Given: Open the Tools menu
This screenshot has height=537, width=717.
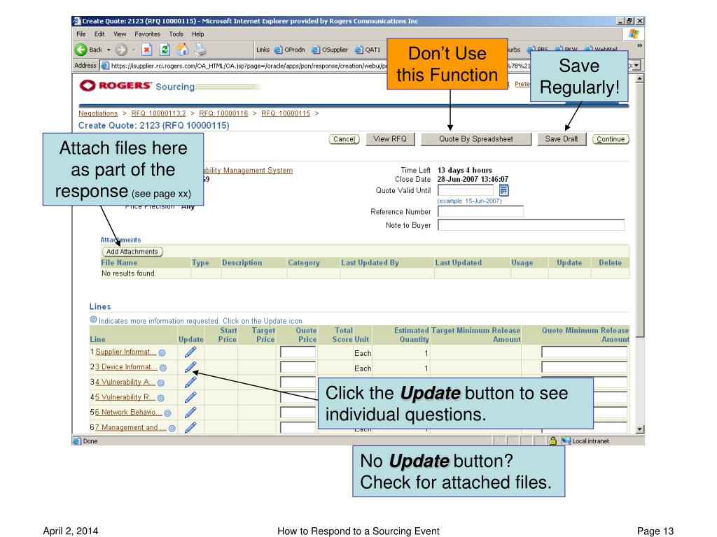Looking at the screenshot, I should [x=176, y=34].
